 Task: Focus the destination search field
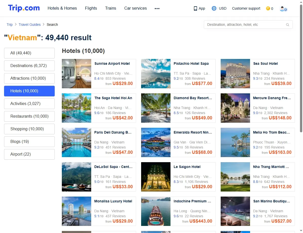[248, 25]
